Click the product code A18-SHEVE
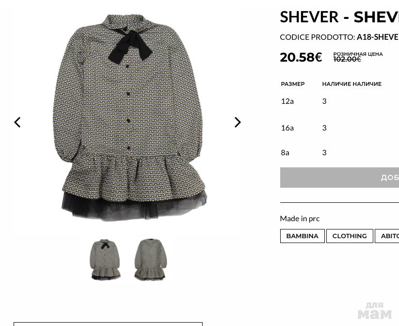This screenshot has height=326, width=399. (x=378, y=37)
